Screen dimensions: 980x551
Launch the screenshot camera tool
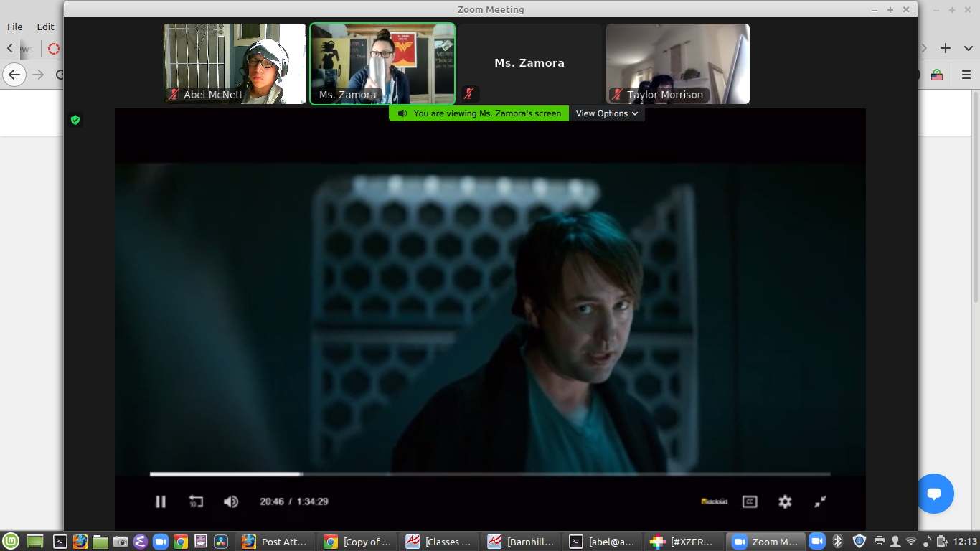pyautogui.click(x=121, y=542)
